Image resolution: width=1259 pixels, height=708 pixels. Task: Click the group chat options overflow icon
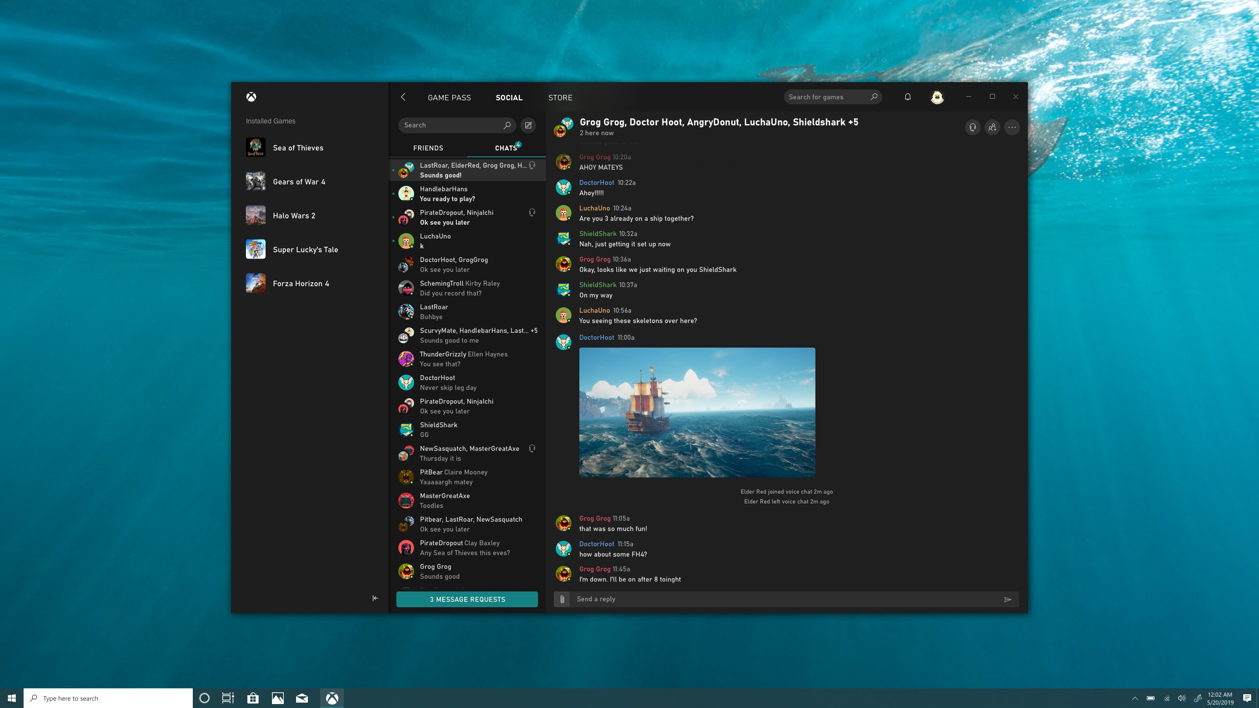click(1012, 127)
